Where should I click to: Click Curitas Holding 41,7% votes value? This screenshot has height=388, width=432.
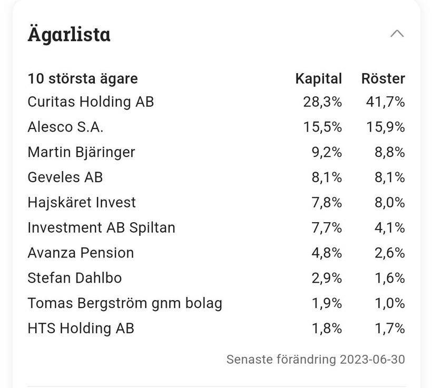(385, 102)
